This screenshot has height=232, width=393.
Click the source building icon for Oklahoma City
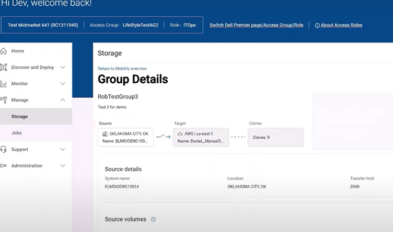click(105, 134)
